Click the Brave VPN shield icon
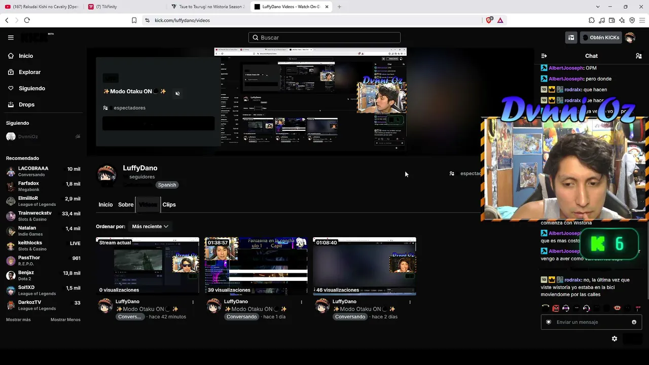This screenshot has width=649, height=365. point(632,20)
